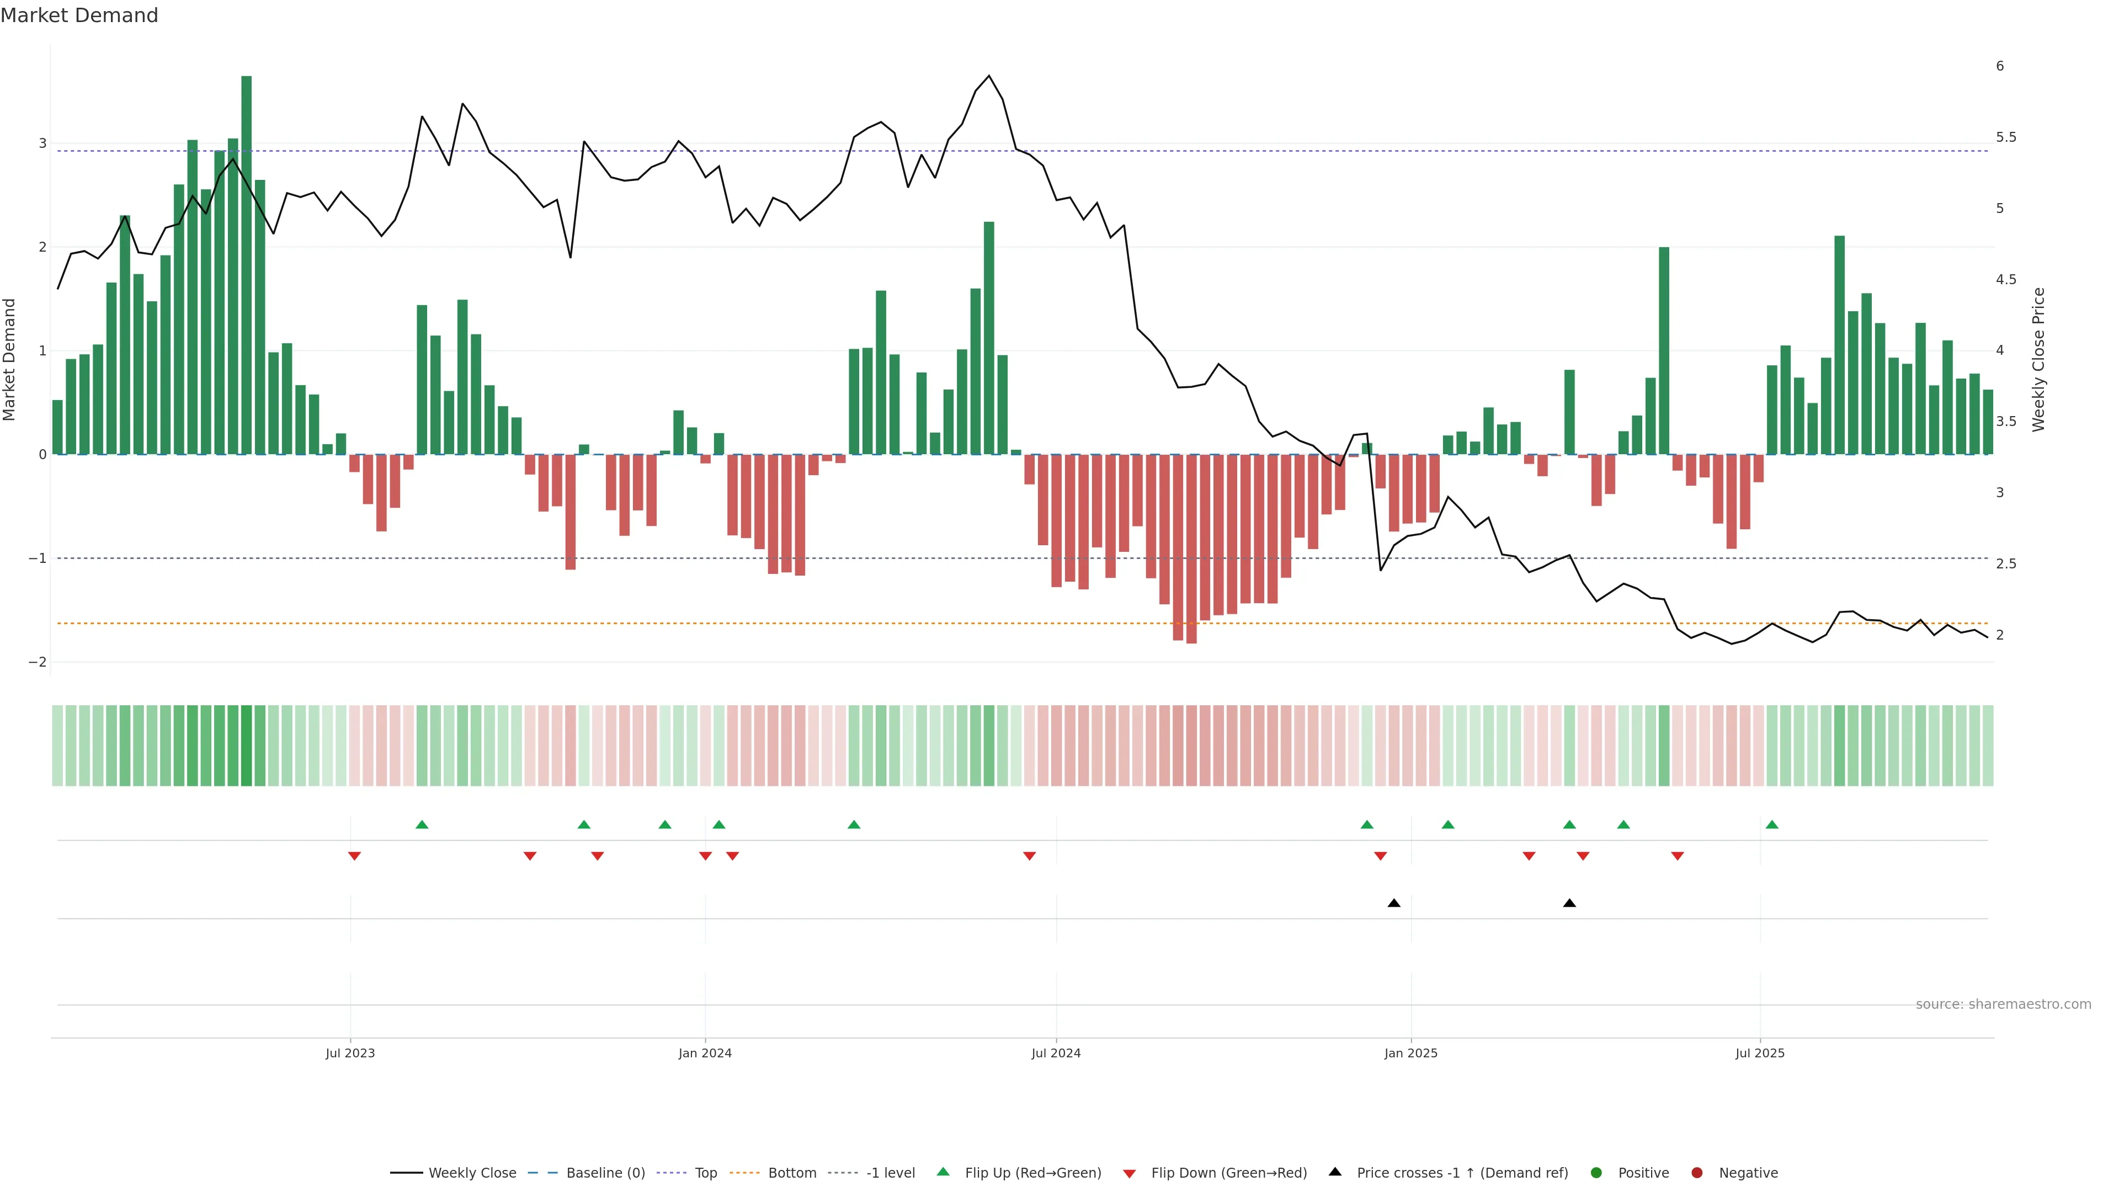
Task: Click first black price-cross marker near Jan 2025
Action: point(1393,903)
